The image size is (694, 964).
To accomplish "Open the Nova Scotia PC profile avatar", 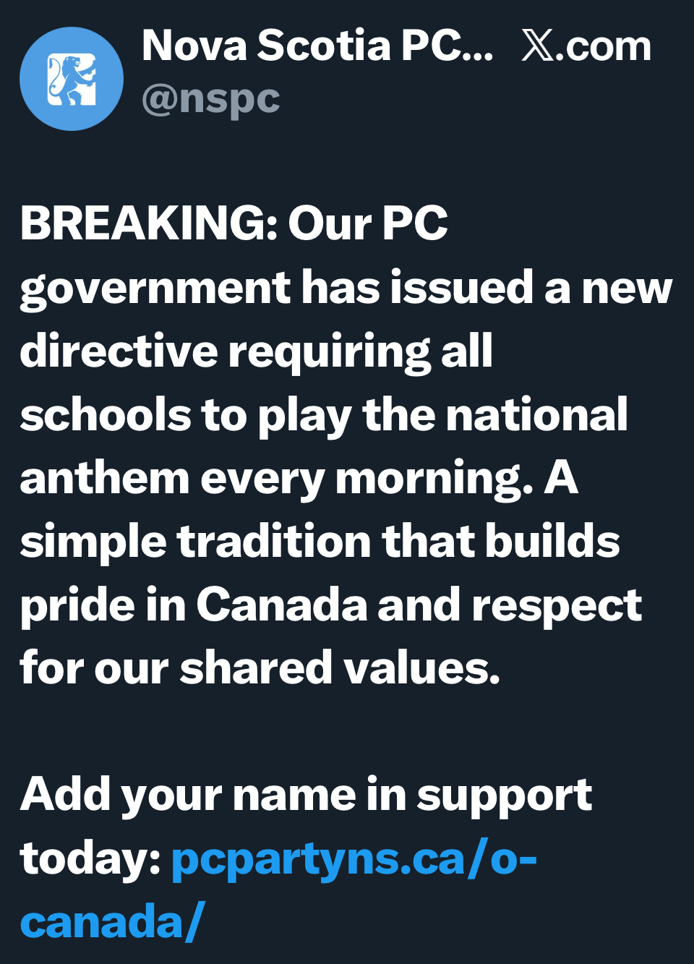I will tap(71, 78).
